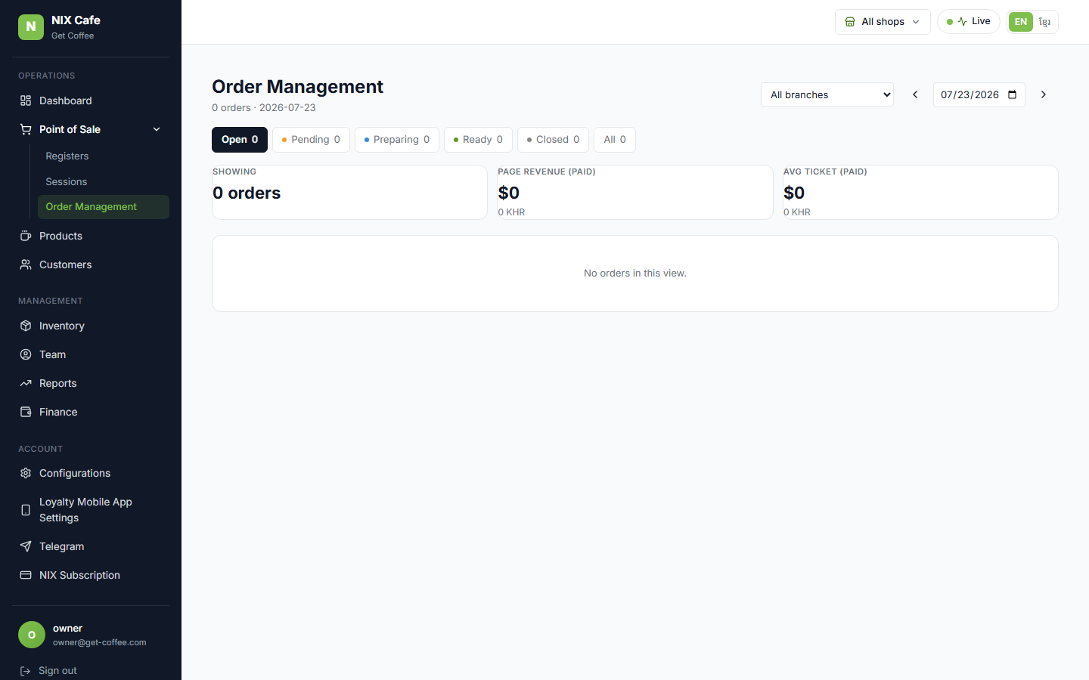Open Order Management submenu item

pyautogui.click(x=104, y=207)
